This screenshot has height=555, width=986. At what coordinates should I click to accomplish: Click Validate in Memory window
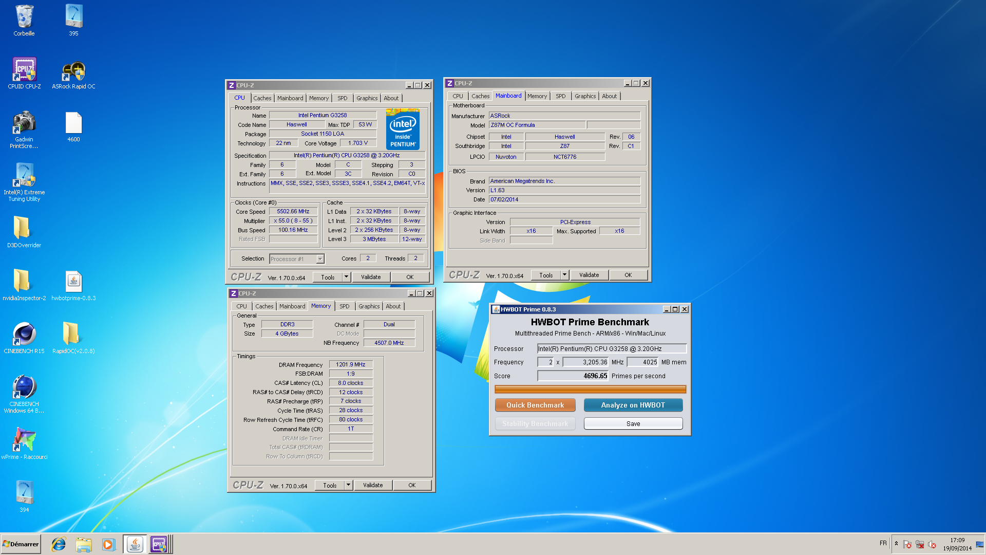pos(373,485)
